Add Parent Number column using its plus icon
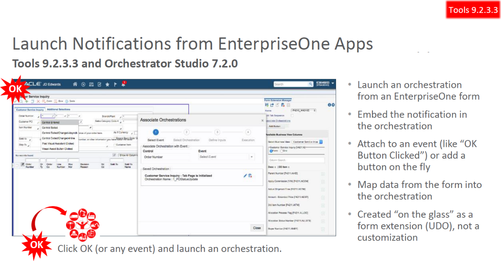Screen dimensions: 501x261 (323, 174)
